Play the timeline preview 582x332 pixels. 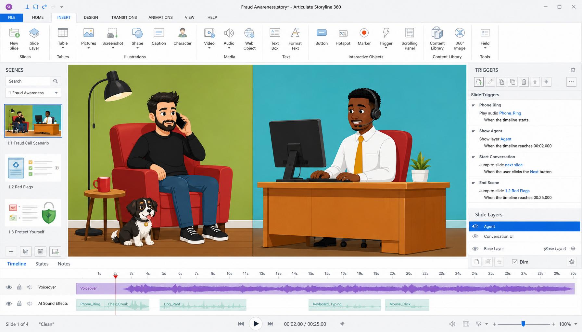pos(256,324)
